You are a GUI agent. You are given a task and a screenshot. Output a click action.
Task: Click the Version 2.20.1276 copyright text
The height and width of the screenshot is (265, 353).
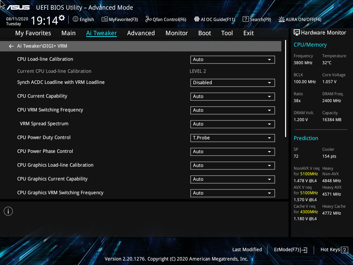176,259
